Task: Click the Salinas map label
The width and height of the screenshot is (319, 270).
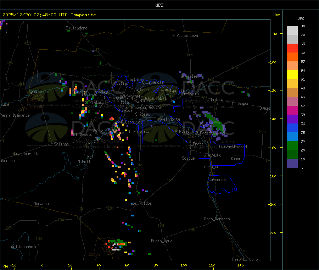Action: tap(62, 144)
